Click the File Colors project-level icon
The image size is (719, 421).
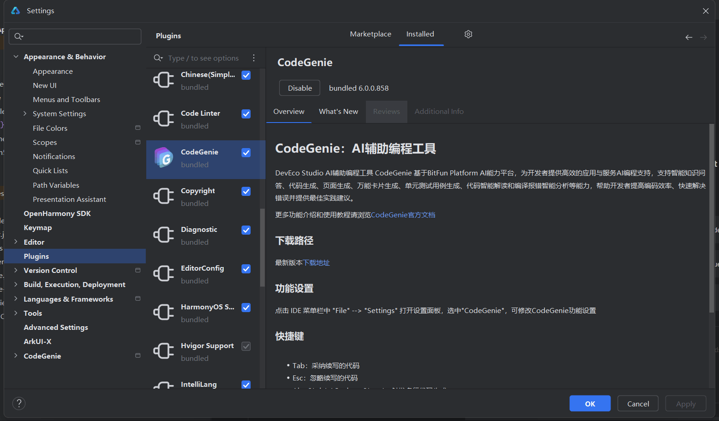(138, 128)
